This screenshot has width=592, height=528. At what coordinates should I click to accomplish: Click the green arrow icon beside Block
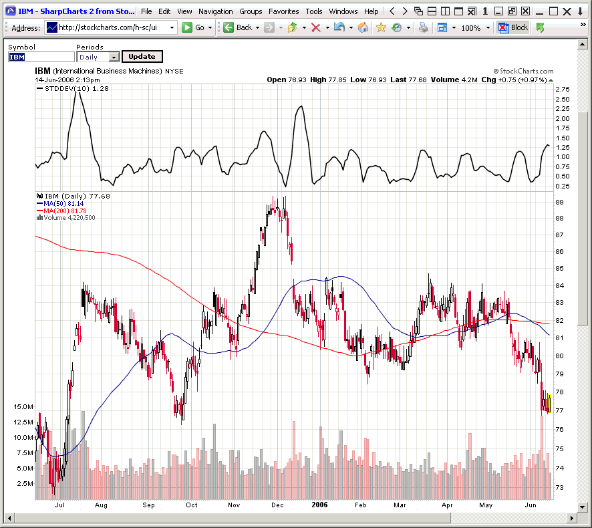(x=540, y=27)
